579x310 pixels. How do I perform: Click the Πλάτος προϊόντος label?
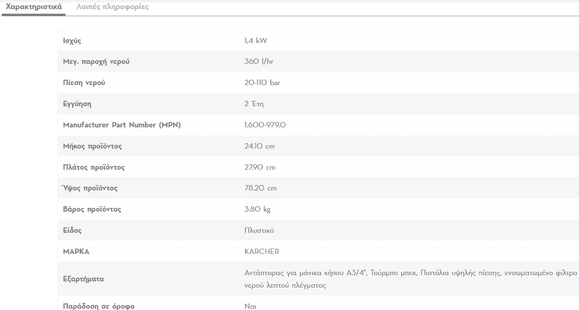[94, 168]
